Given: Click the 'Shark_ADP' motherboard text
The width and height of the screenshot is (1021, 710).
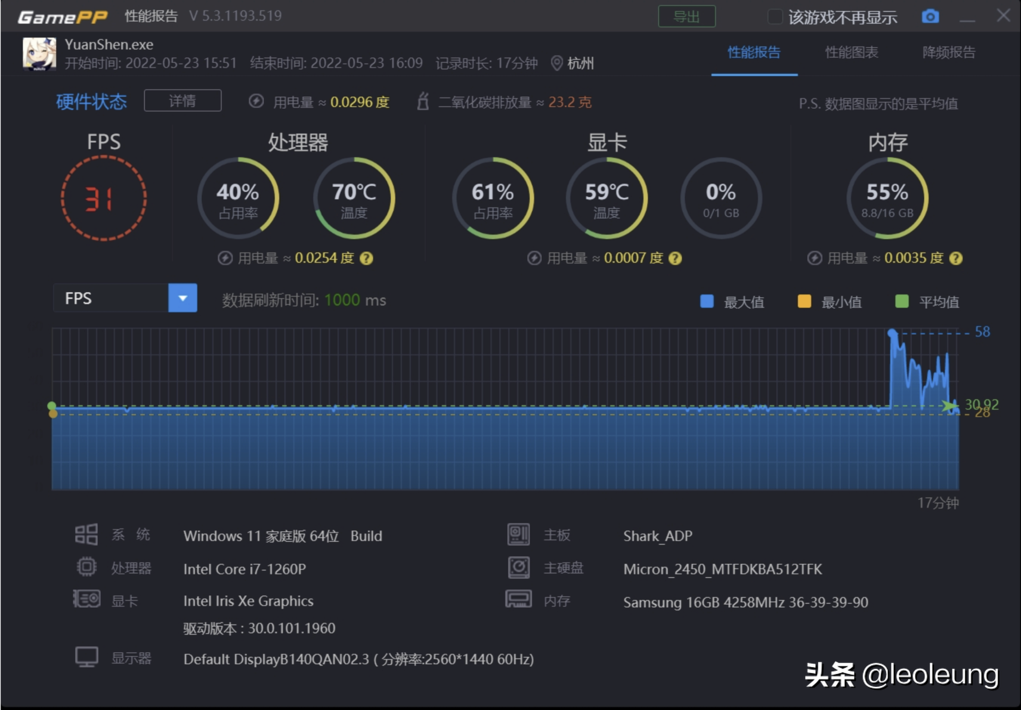Looking at the screenshot, I should tap(658, 536).
